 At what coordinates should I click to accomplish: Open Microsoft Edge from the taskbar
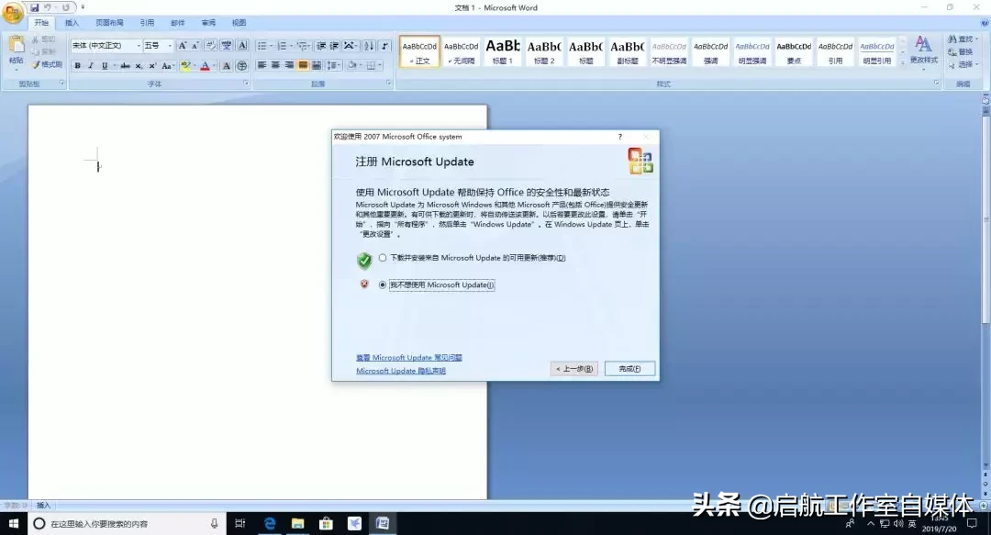[x=270, y=524]
